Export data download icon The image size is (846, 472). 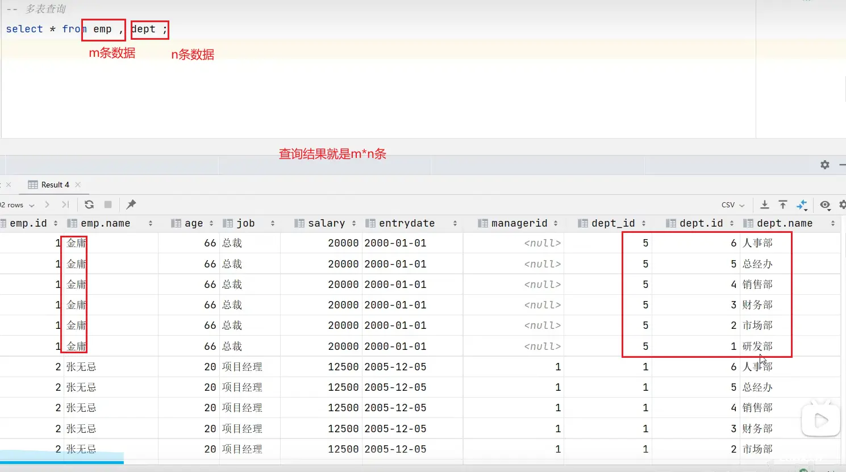click(x=765, y=204)
